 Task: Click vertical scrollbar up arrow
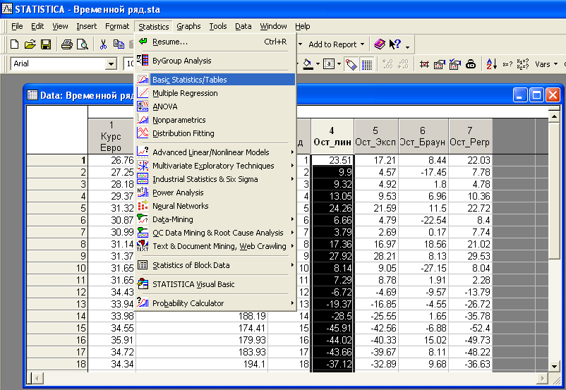pyautogui.click(x=555, y=116)
